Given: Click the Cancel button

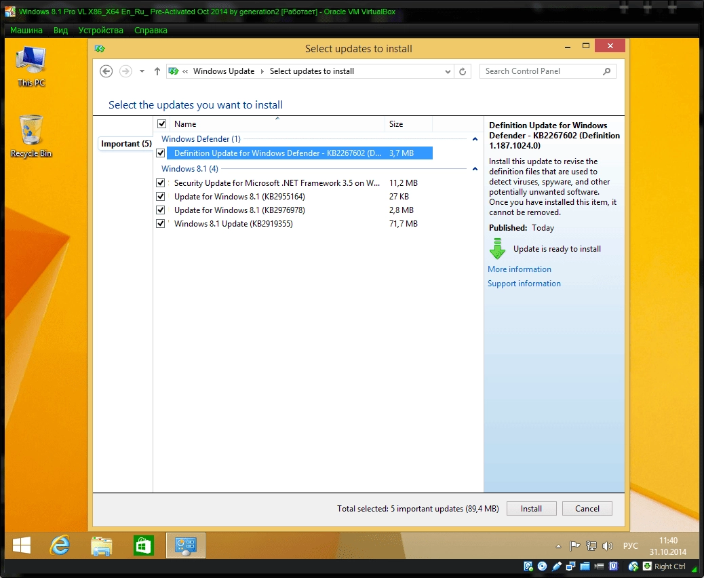Looking at the screenshot, I should 587,508.
